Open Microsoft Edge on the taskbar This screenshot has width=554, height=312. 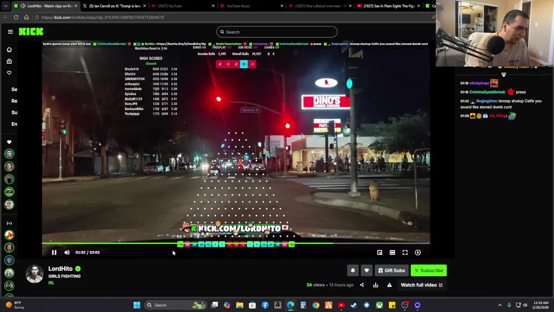[x=290, y=305]
